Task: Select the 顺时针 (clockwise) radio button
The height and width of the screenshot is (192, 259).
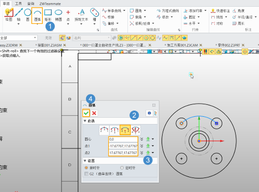Action: (87, 168)
